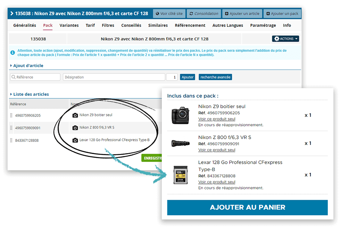The width and height of the screenshot is (341, 227).
Task: Click the Nikon Z 800 f/6,3 VR S title in pack panel
Action: pyautogui.click(x=225, y=137)
